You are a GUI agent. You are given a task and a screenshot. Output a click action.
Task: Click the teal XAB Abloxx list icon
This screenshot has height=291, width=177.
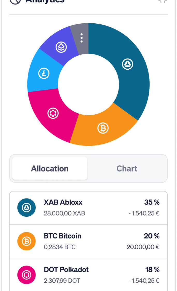[x=26, y=208]
